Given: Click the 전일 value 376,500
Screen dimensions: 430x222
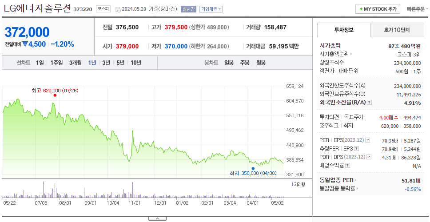Looking at the screenshot, I should tap(127, 27).
